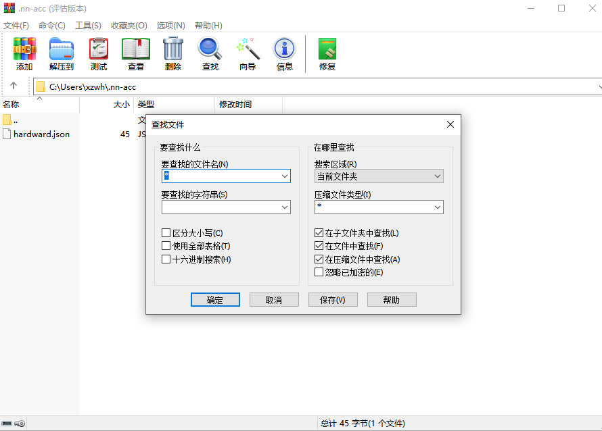Go up one folder with arrow icon
The width and height of the screenshot is (602, 431).
point(14,86)
